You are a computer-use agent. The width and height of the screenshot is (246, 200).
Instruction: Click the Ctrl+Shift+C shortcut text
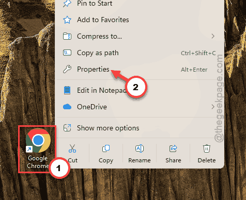pyautogui.click(x=198, y=53)
